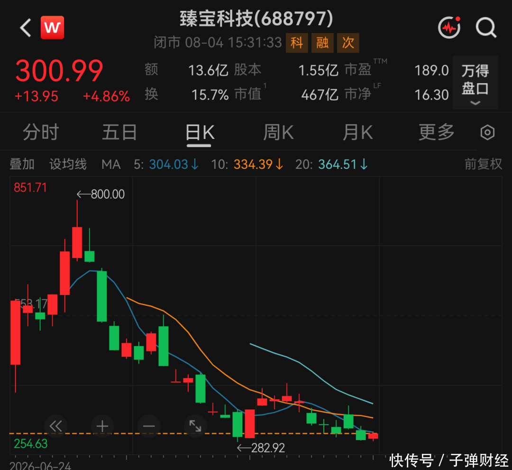Tap the MA5 value 304.03

pos(169,164)
